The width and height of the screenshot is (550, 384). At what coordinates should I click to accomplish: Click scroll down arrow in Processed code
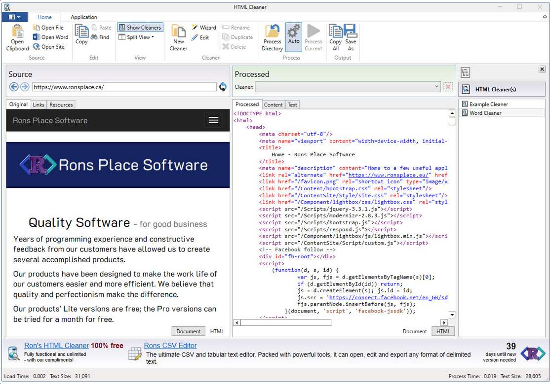pos(452,314)
